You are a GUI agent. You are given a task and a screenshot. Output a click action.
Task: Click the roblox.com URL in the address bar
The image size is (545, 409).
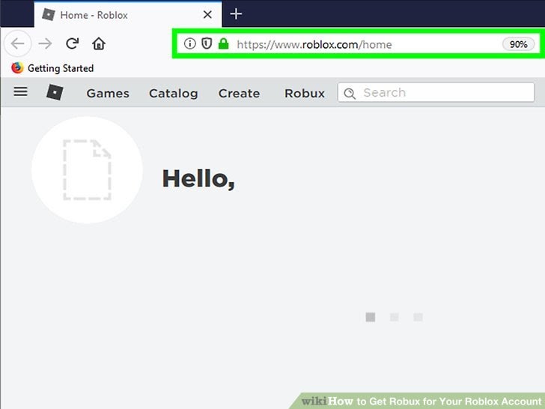[314, 44]
